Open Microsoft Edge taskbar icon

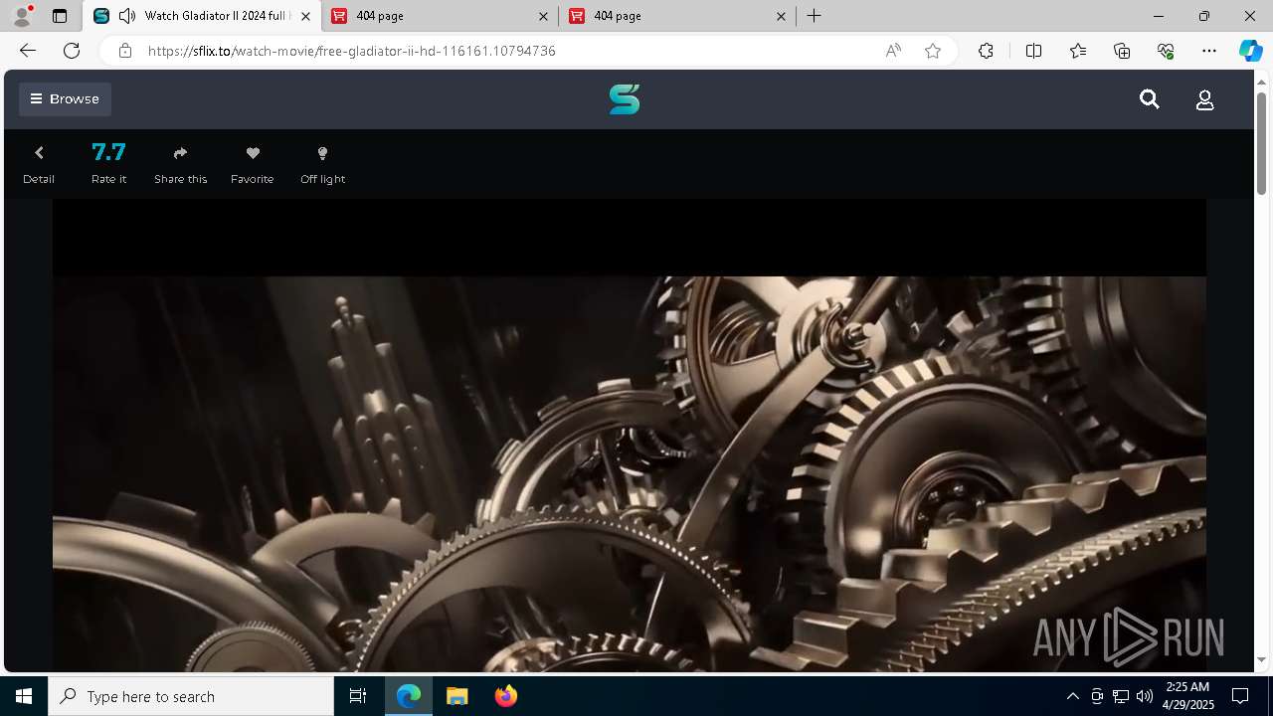click(x=409, y=696)
